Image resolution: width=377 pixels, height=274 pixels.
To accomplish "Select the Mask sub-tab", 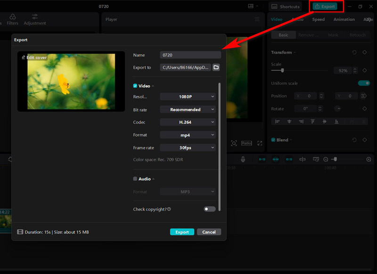I will (x=333, y=35).
